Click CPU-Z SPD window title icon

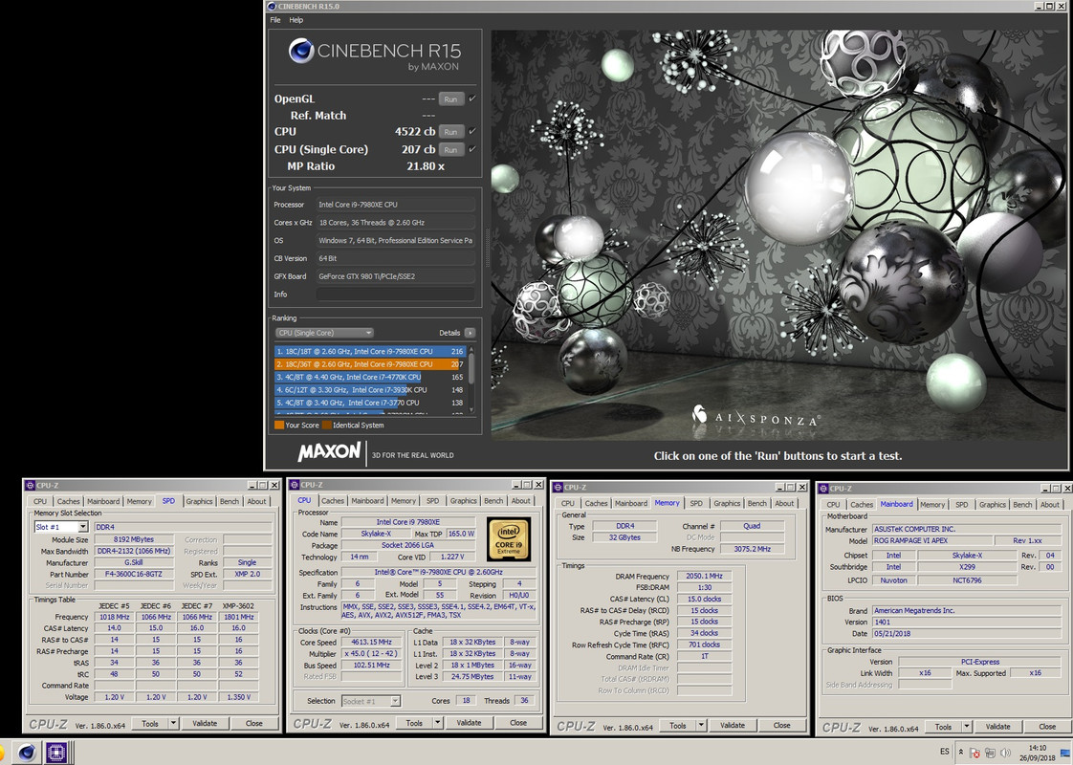pyautogui.click(x=30, y=485)
